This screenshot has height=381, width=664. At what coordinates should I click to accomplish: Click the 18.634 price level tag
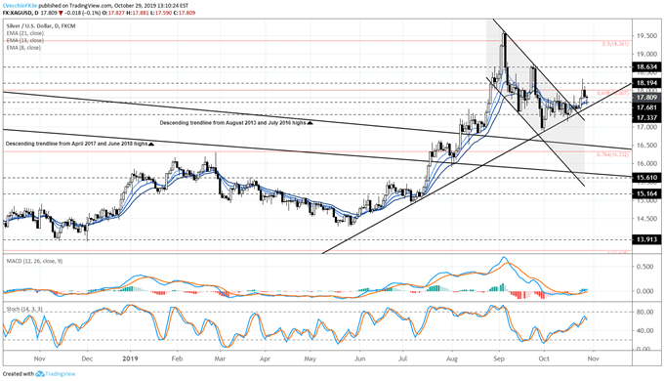646,67
